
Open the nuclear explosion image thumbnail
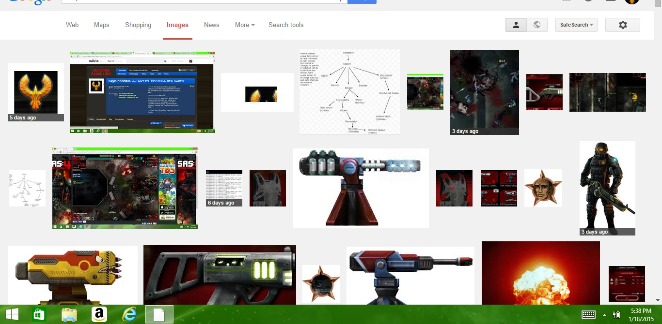(541, 273)
